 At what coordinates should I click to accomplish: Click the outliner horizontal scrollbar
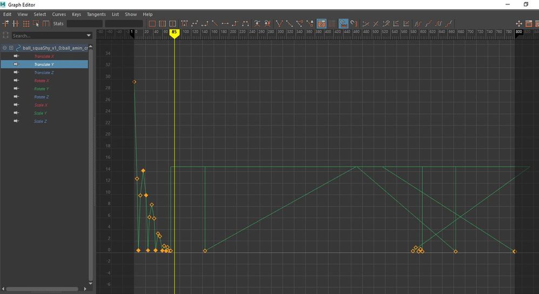pyautogui.click(x=42, y=289)
